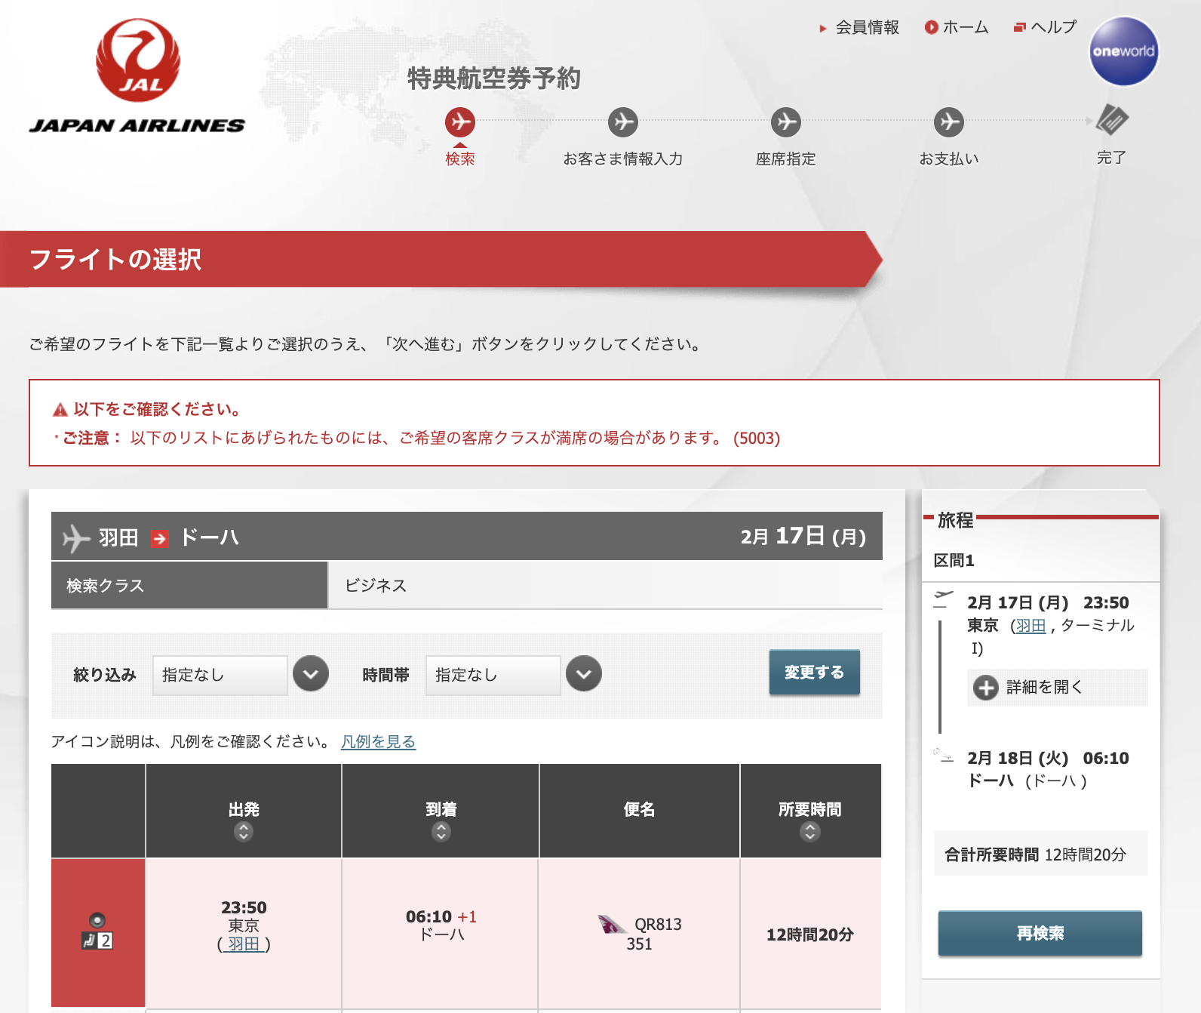
Task: Click the 検索 step label
Action: pos(460,159)
